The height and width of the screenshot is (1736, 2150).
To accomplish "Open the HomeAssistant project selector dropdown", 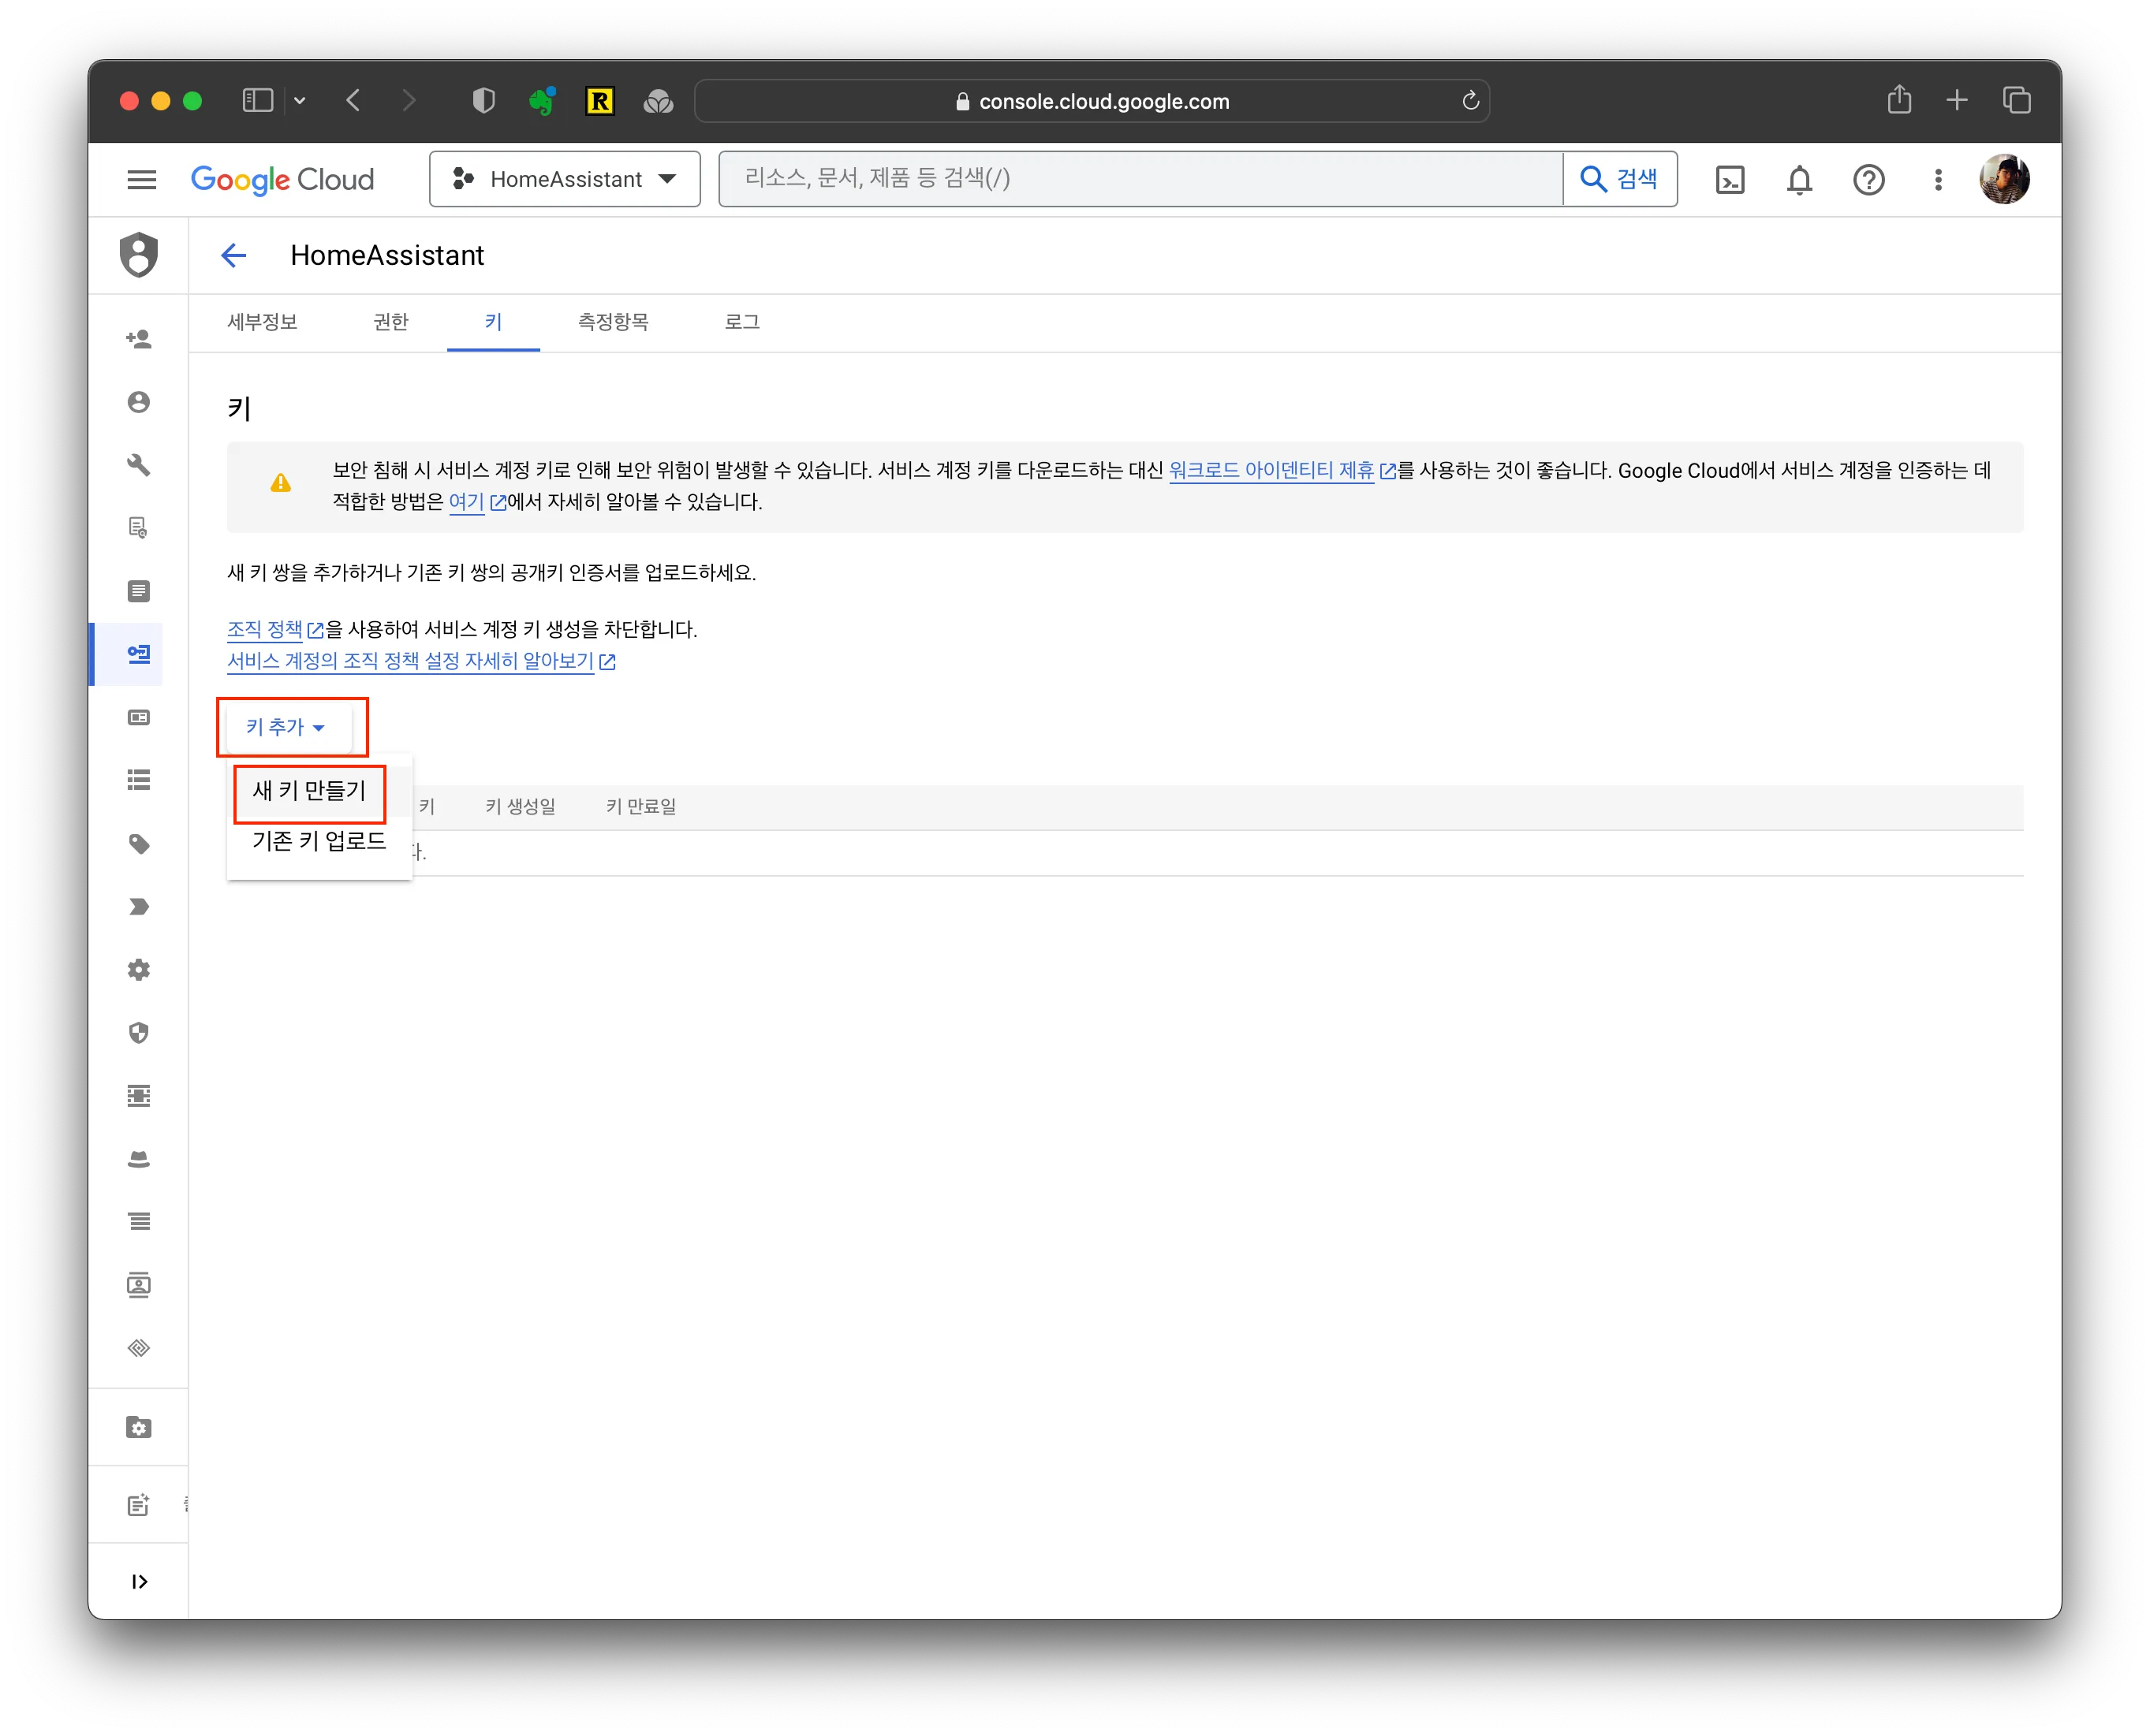I will (564, 179).
